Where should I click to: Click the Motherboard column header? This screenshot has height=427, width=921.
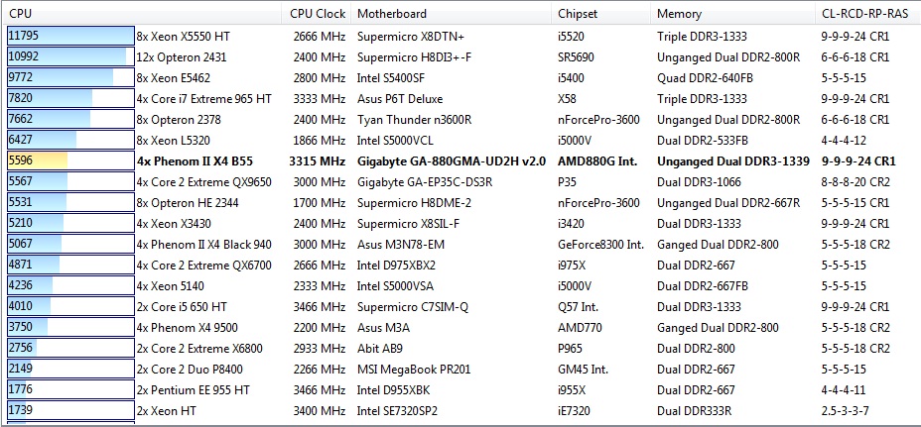392,14
